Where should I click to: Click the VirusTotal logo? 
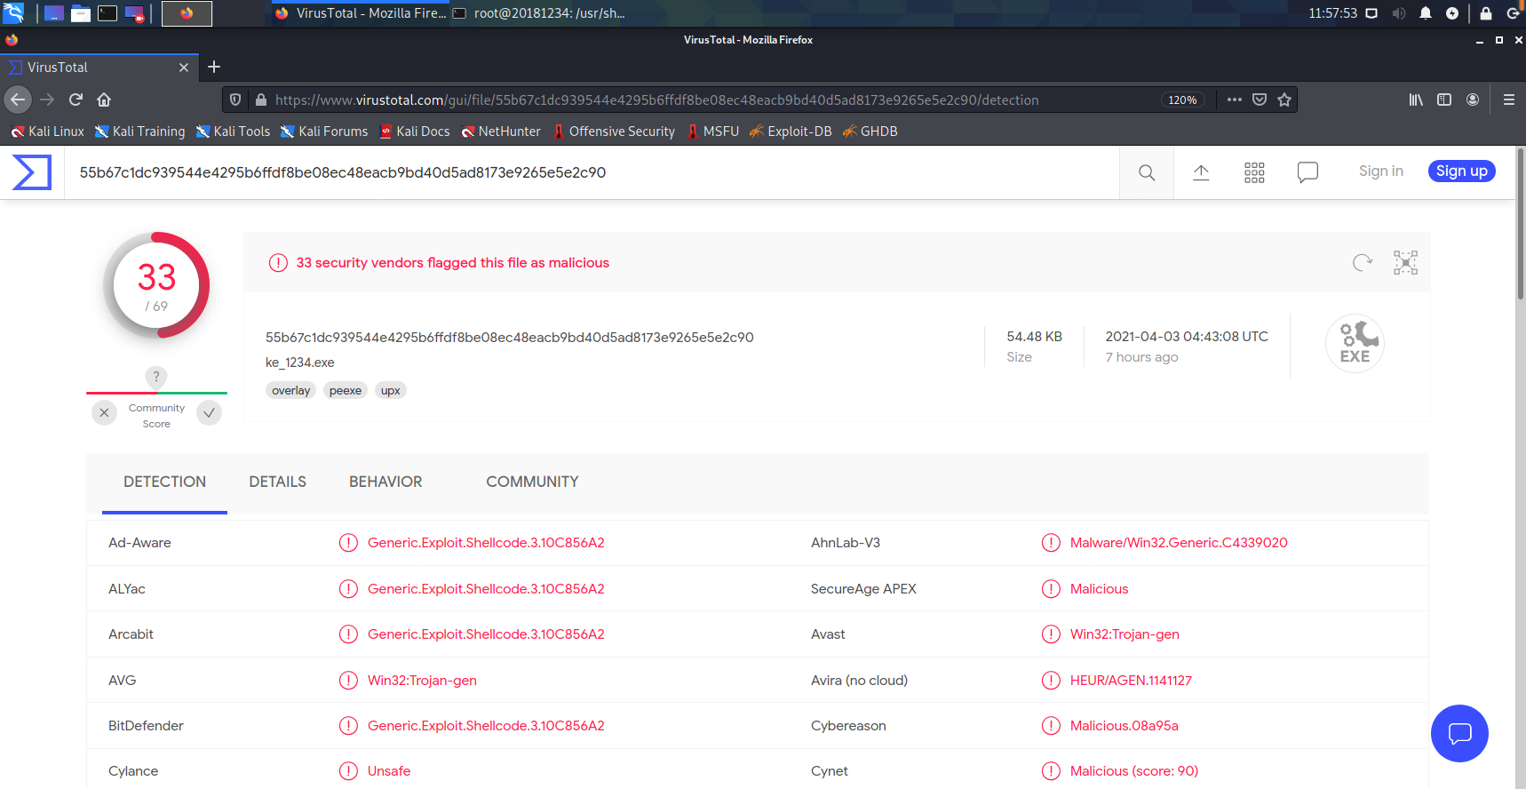32,172
